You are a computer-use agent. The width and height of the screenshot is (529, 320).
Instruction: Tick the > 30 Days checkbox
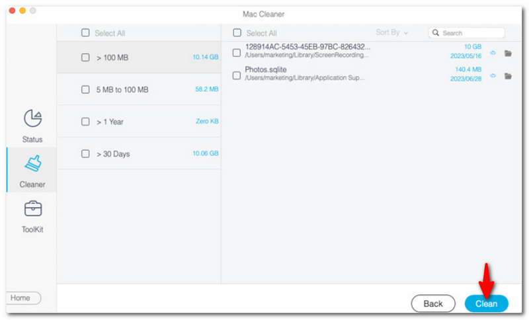85,154
